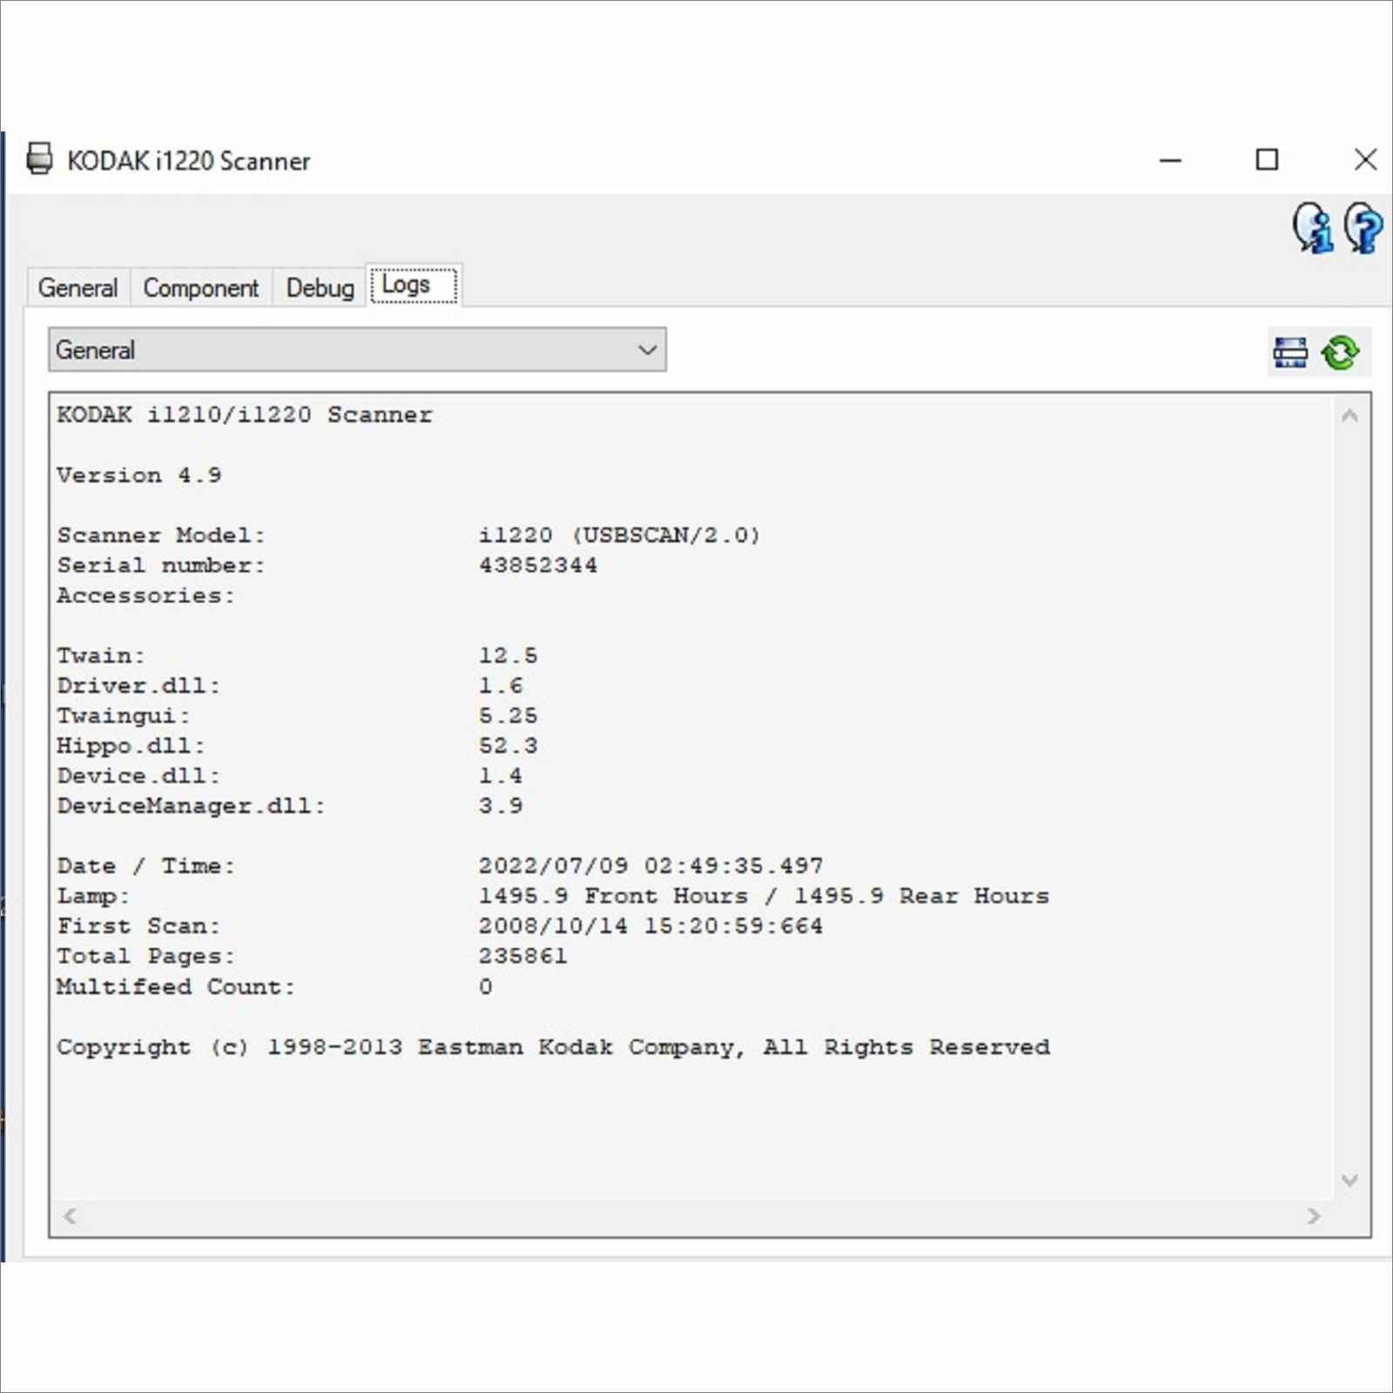Screen dimensions: 1393x1393
Task: Close the KODAK i1220 Scanner window
Action: (x=1365, y=160)
